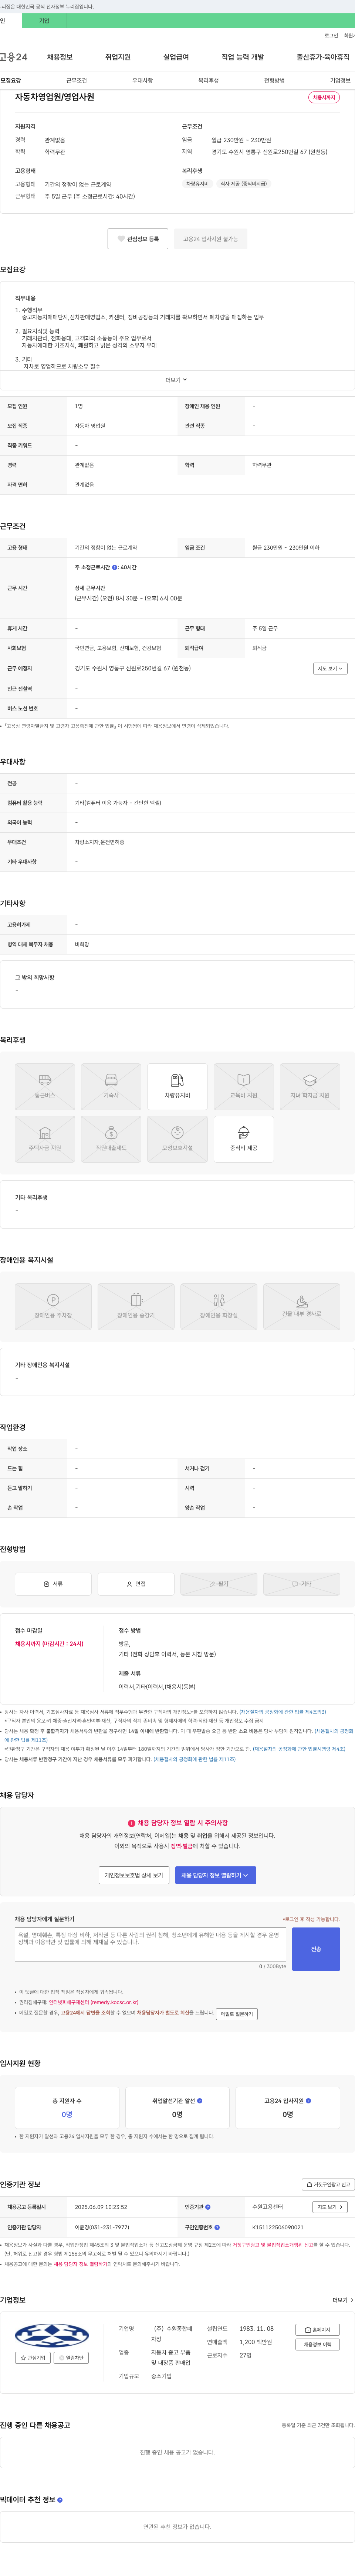
Task: Open the 취업지원 main menu
Action: tap(118, 57)
